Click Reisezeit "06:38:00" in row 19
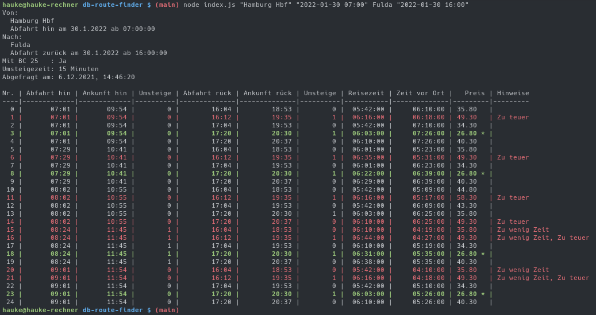 (368, 262)
